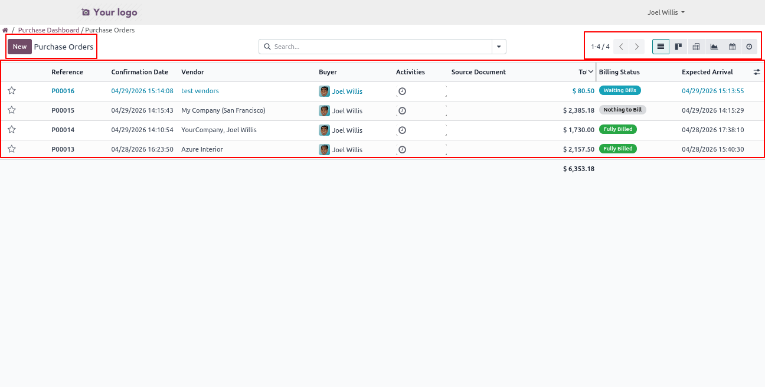Screen dimensions: 765x387
Task: Open the Graph view
Action: (714, 47)
